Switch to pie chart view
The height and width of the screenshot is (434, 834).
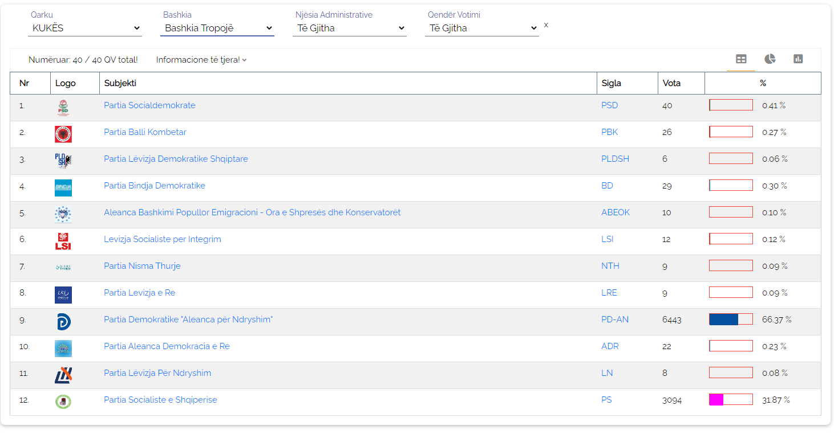[x=770, y=59]
